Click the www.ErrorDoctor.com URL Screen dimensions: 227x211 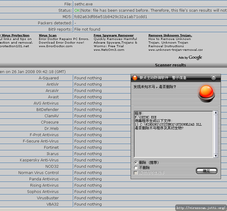click(55, 46)
